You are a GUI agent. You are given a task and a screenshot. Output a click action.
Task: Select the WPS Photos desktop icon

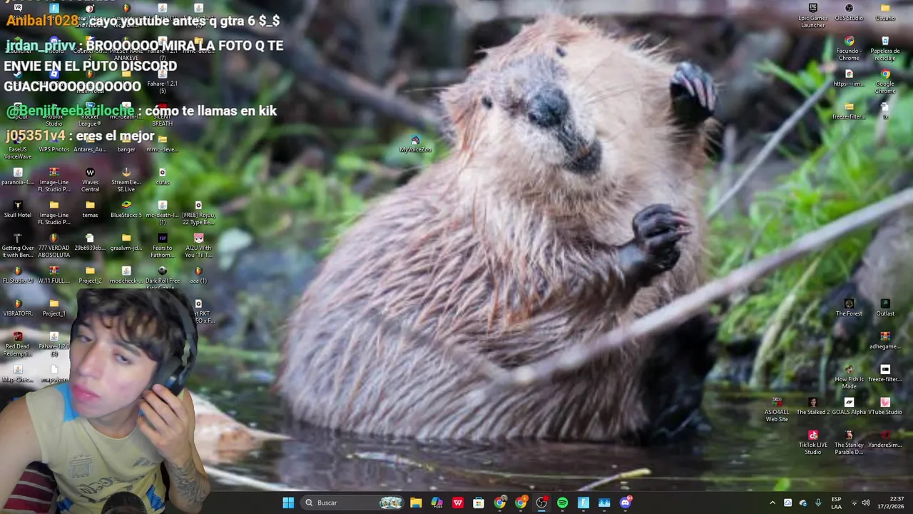54,143
